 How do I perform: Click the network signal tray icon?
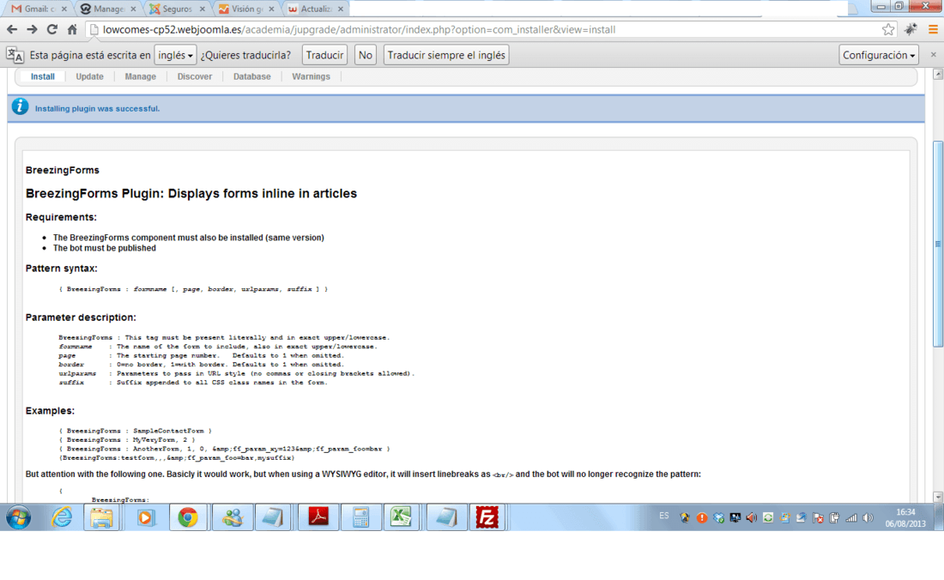tap(850, 517)
